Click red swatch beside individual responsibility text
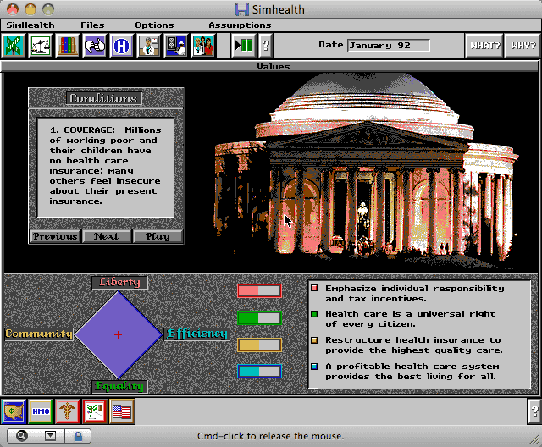Image resolution: width=542 pixels, height=447 pixels. [314, 288]
